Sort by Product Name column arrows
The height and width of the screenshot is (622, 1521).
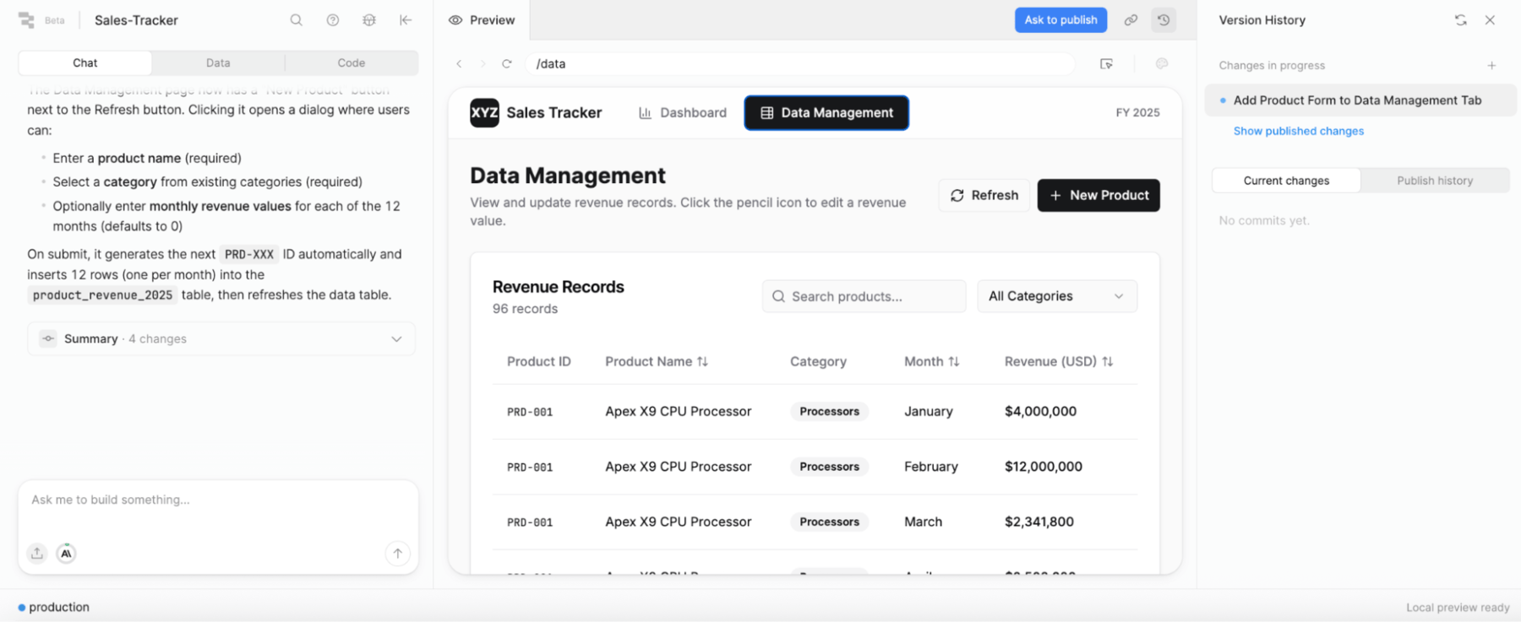(x=702, y=362)
